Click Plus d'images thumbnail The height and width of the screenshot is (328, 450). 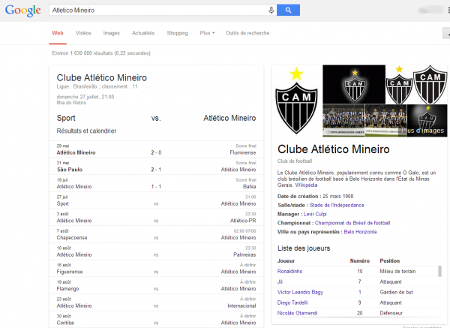pyautogui.click(x=427, y=121)
